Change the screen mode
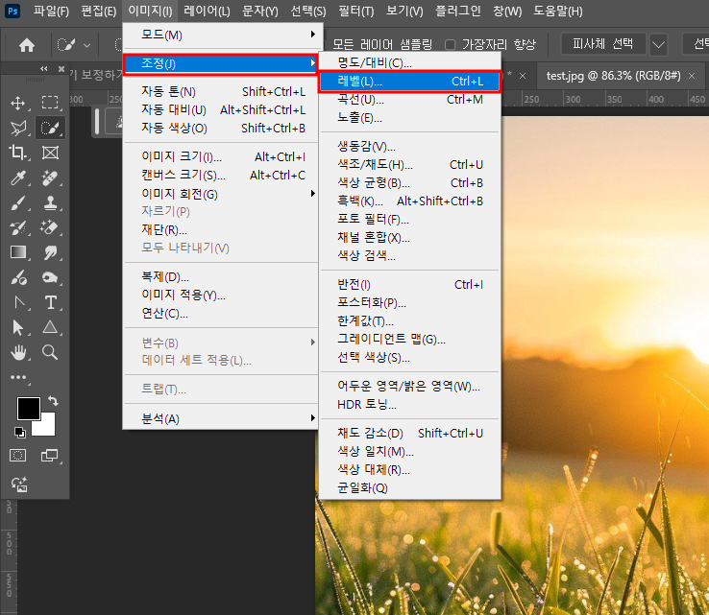 (49, 455)
